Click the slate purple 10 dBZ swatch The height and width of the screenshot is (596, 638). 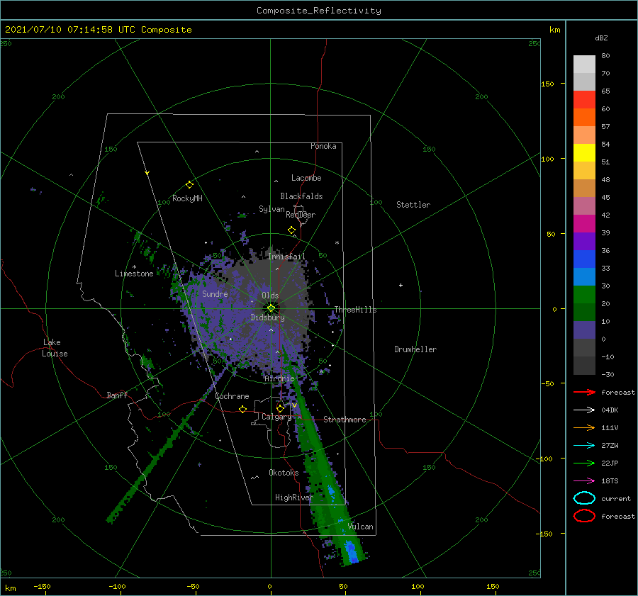(584, 330)
